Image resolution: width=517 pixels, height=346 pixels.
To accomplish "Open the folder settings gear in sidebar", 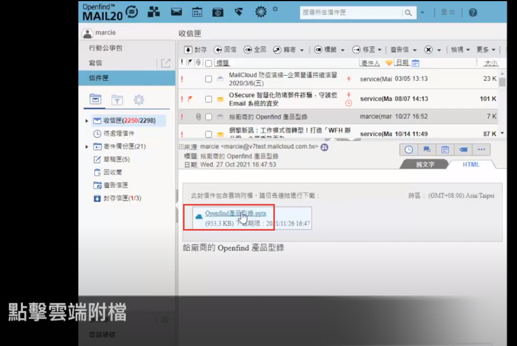I will point(139,100).
